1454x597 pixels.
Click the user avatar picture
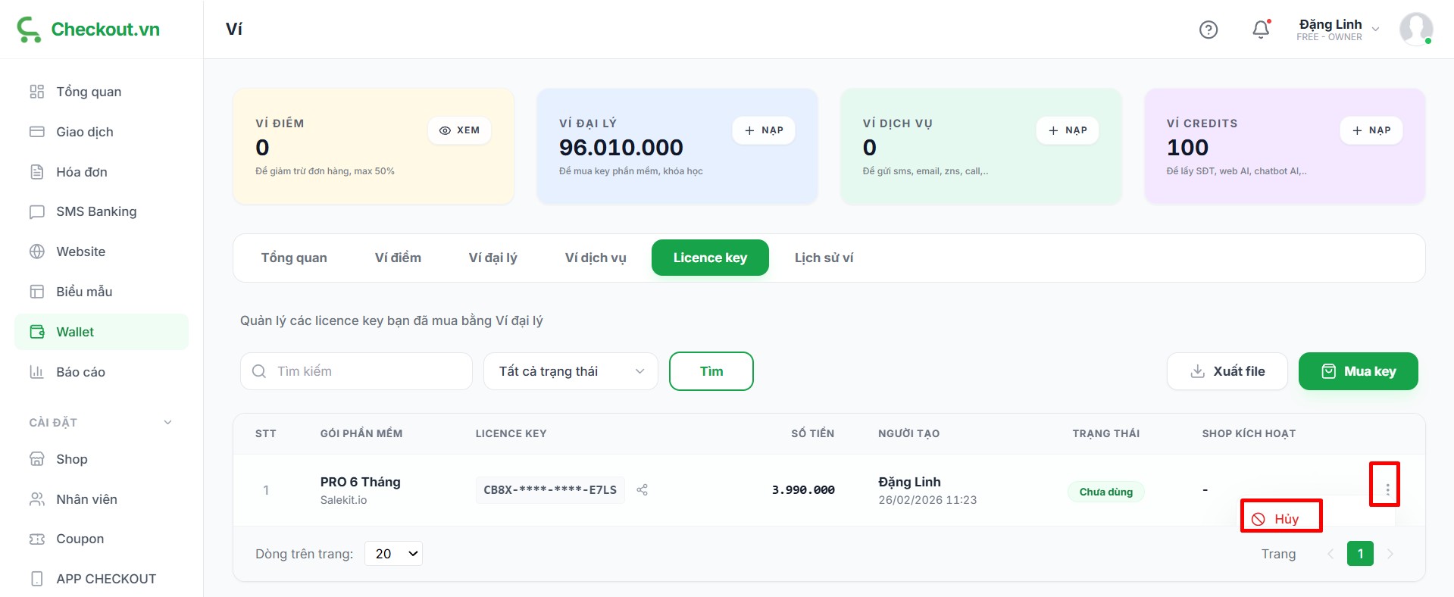point(1415,30)
